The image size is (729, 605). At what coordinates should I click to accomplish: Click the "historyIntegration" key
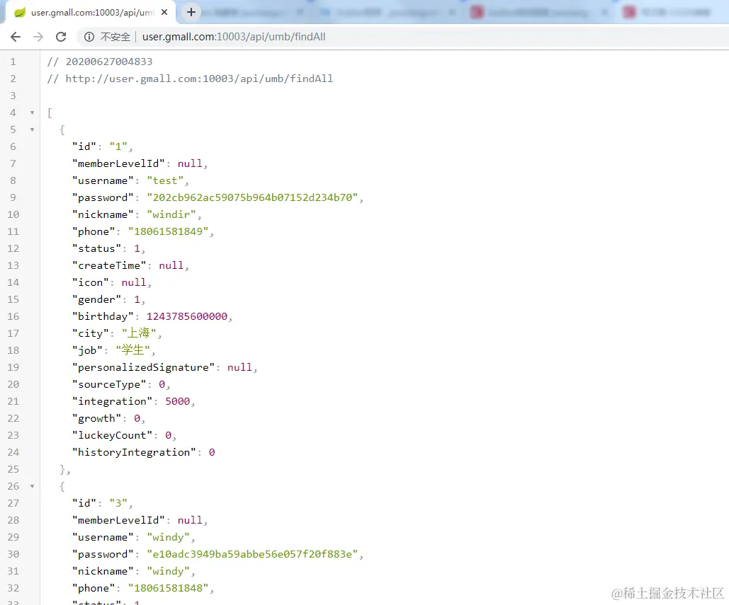[x=134, y=452]
